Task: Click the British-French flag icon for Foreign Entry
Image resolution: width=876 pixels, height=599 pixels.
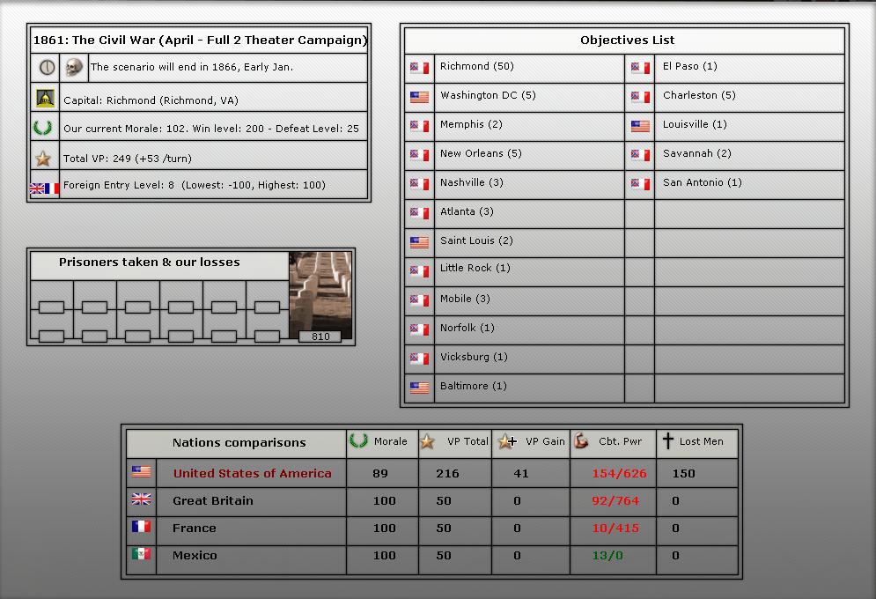Action: point(44,188)
